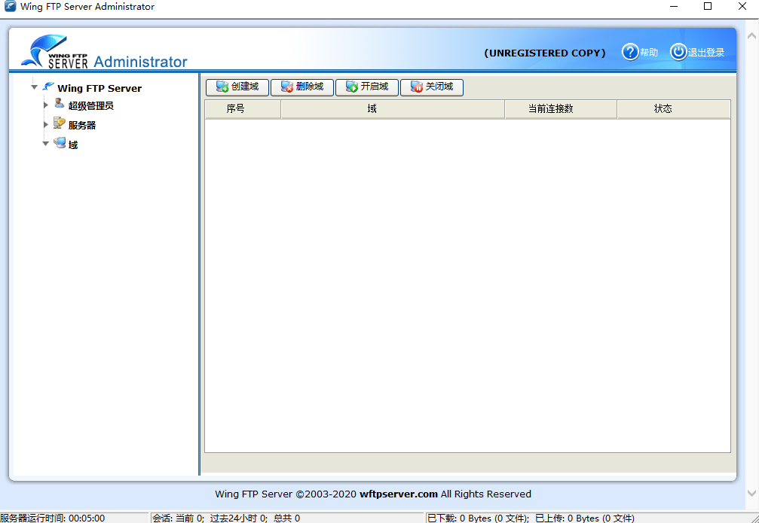The width and height of the screenshot is (759, 523).
Task: Select the Wing FTP Server root tree node
Action: [99, 89]
